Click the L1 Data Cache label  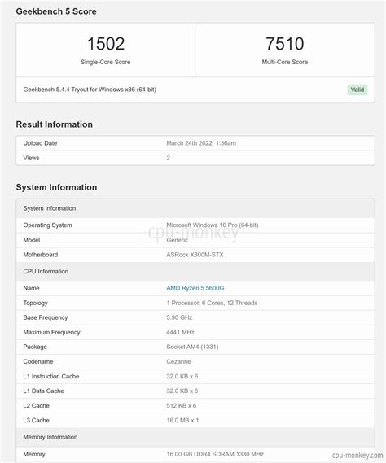(43, 391)
